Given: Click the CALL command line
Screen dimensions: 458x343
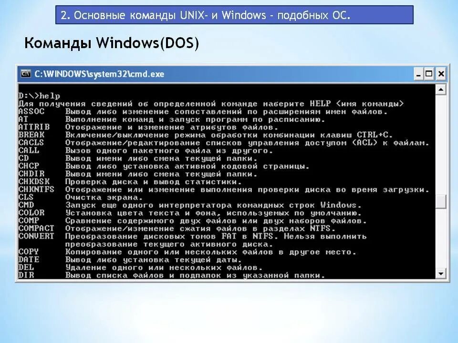Looking at the screenshot, I should (x=146, y=151).
